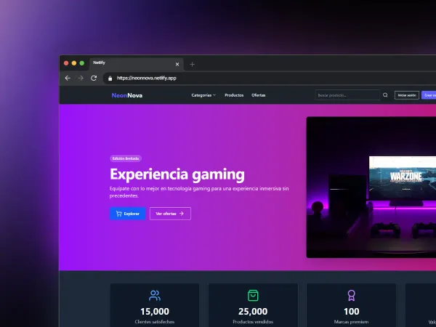Click the green maximize window button
The height and width of the screenshot is (327, 436).
click(82, 63)
